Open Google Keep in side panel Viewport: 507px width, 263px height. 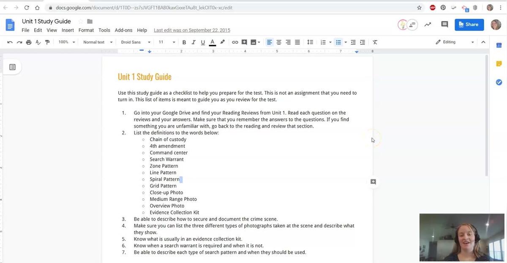(x=499, y=64)
